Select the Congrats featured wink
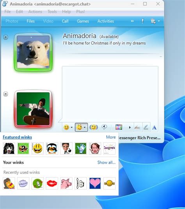Image resolution: width=185 pixels, height=209 pixels. pyautogui.click(x=109, y=148)
